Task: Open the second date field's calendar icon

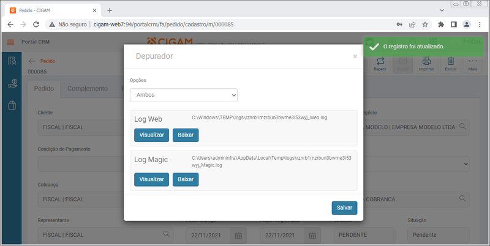Action: click(312, 236)
